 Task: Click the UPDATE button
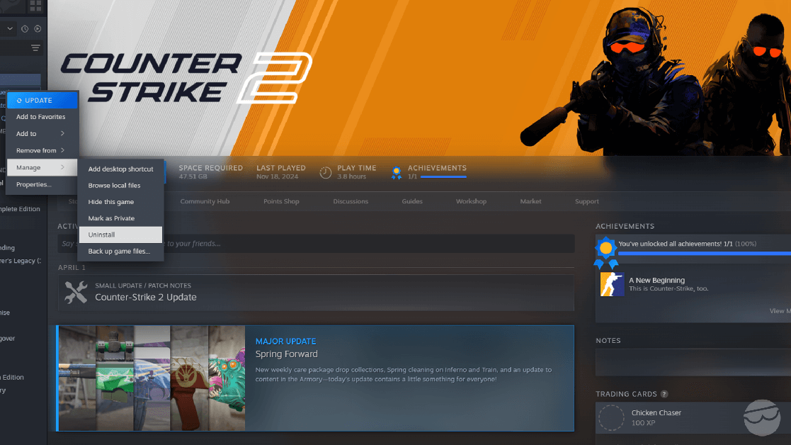[x=42, y=100]
